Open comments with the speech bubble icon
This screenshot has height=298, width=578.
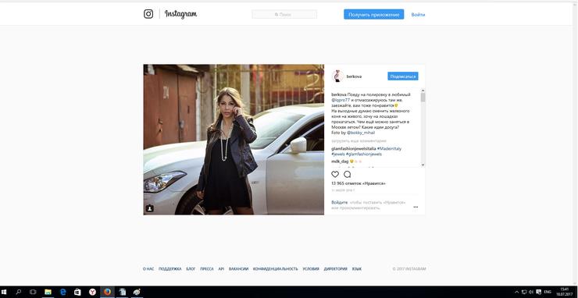point(348,174)
